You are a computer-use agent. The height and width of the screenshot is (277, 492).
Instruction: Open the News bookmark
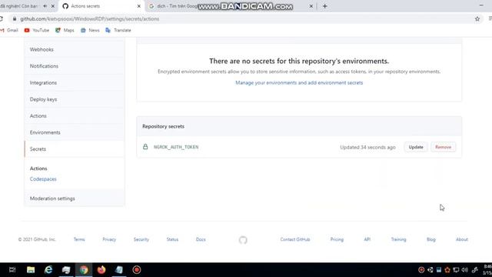pos(90,30)
